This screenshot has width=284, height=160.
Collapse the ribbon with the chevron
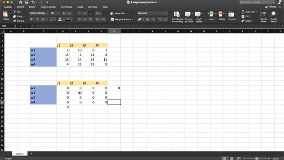point(280,7)
